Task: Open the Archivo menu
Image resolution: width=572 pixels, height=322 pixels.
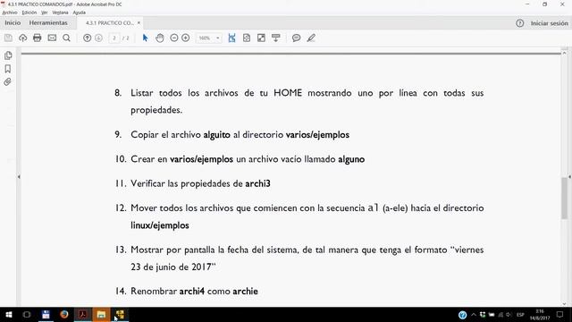Action: (10, 13)
